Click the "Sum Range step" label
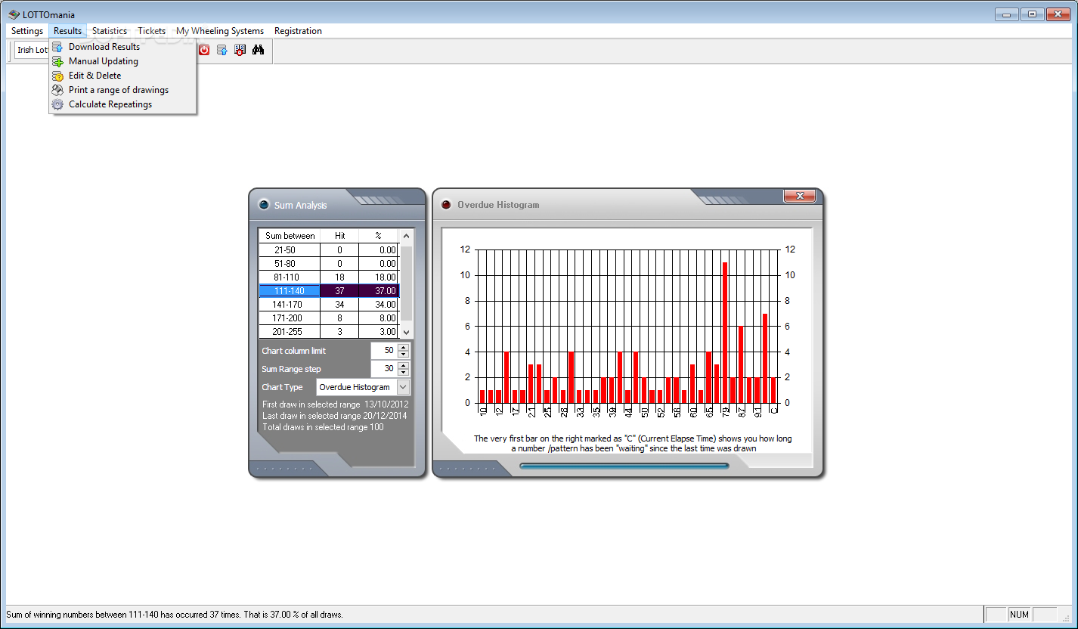1078x629 pixels. [291, 369]
